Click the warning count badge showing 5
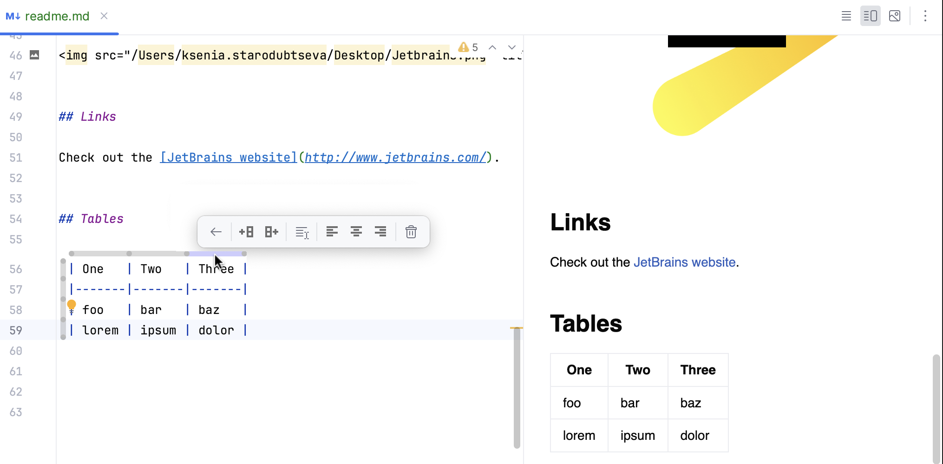This screenshot has height=464, width=943. click(469, 47)
